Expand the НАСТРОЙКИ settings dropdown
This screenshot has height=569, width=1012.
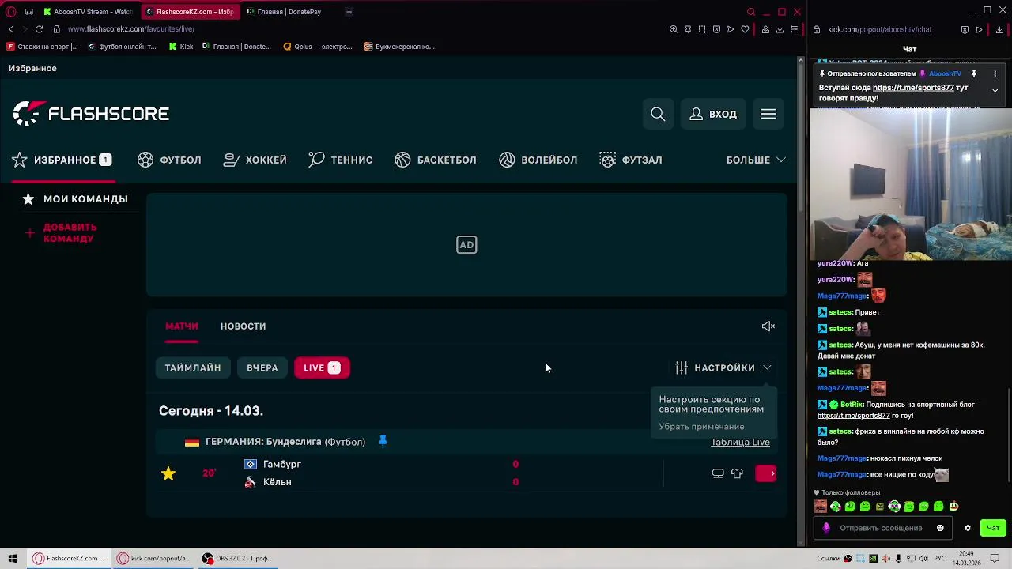[x=723, y=367]
